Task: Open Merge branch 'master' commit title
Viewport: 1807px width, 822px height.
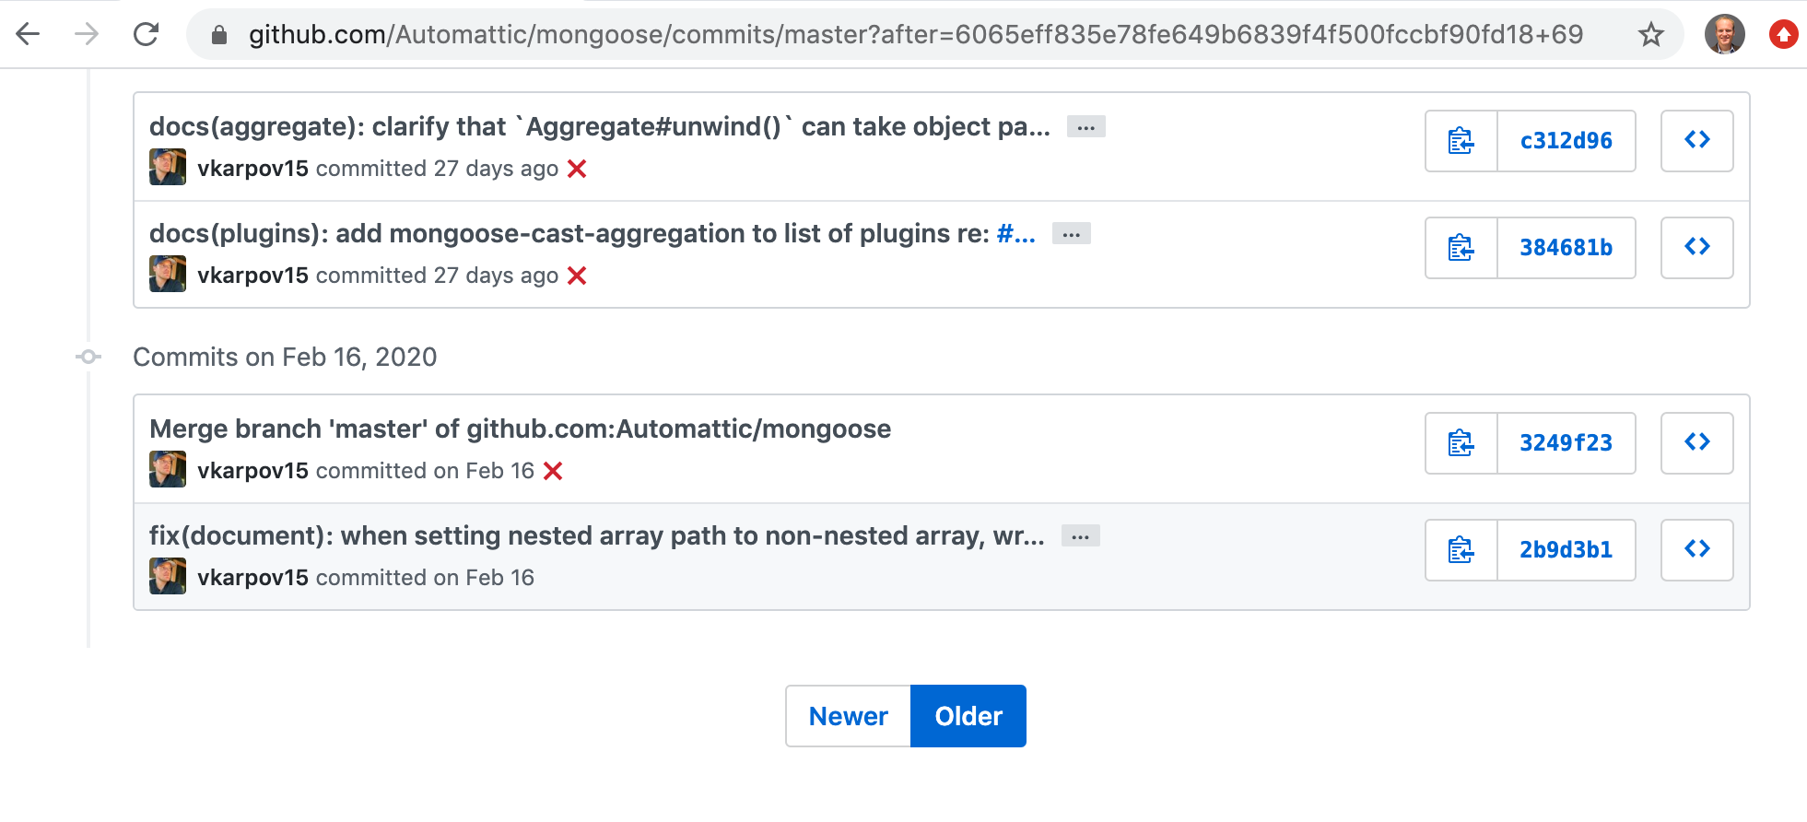Action: (x=520, y=429)
